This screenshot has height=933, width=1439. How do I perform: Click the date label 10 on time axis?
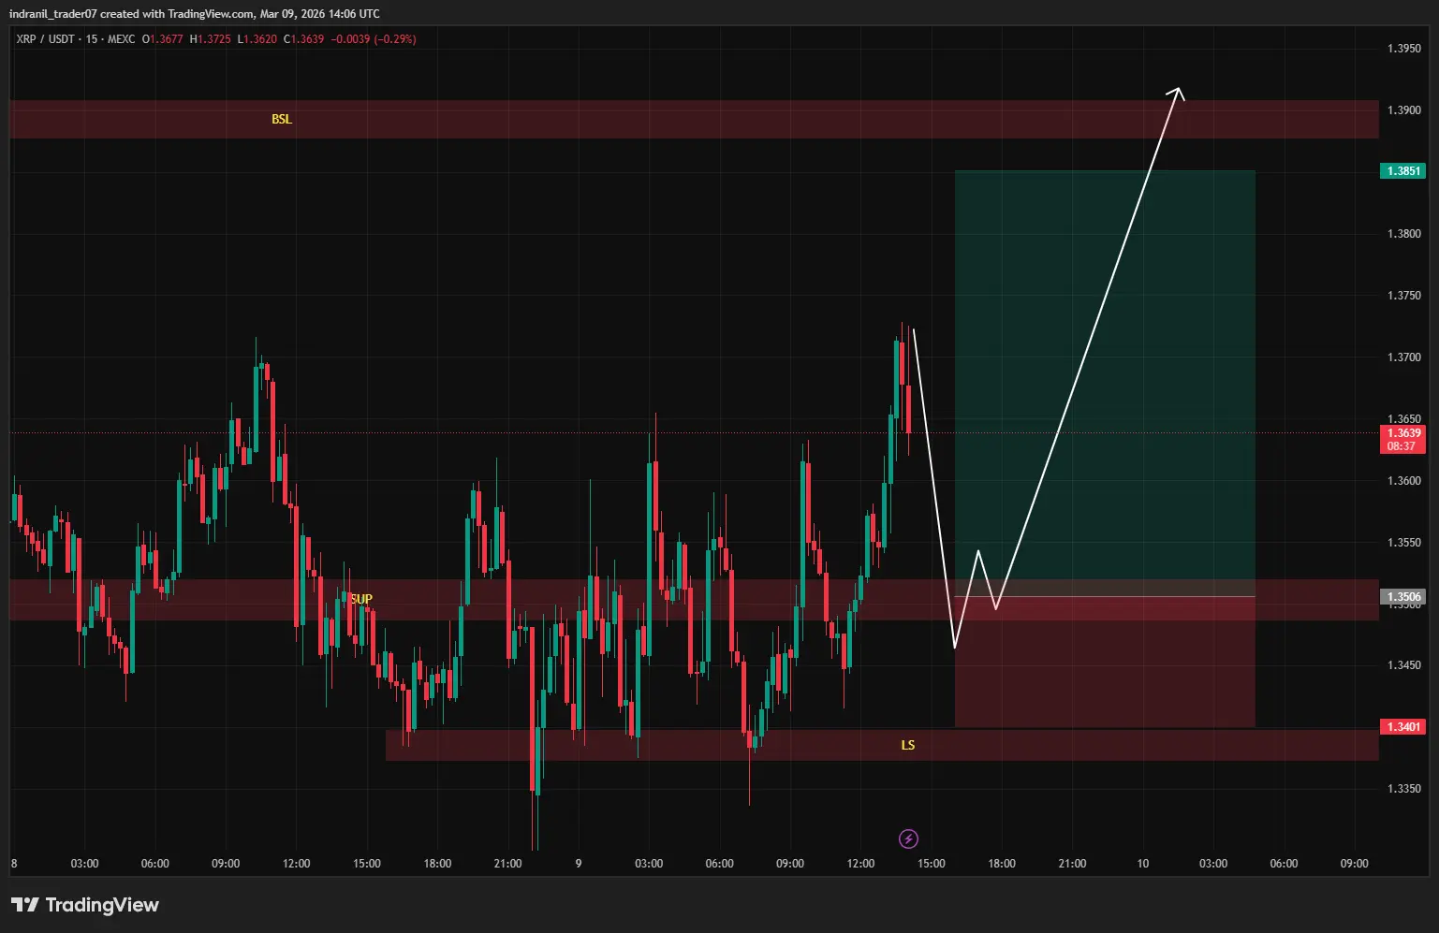point(1143,864)
